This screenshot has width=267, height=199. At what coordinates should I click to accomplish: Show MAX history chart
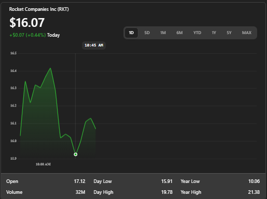tap(247, 33)
